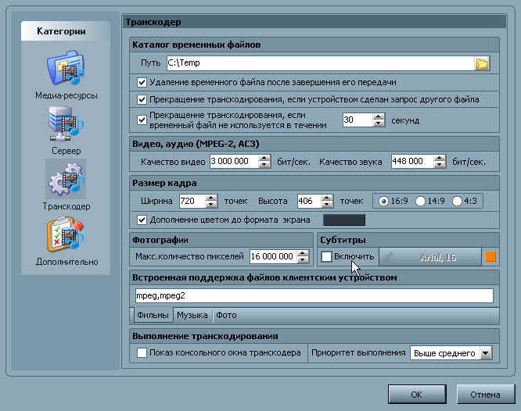Toggle deletion of temporary file after transfer
This screenshot has height=411, width=521.
[142, 82]
